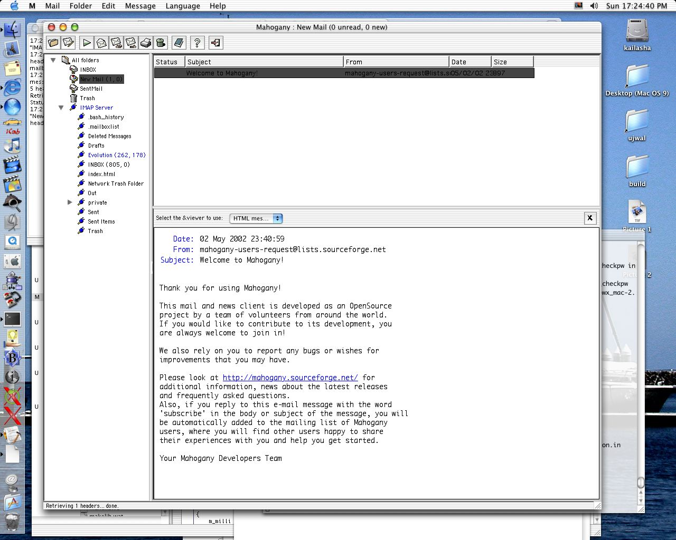
Task: Collapse the All folders tree node
Action: (x=53, y=60)
